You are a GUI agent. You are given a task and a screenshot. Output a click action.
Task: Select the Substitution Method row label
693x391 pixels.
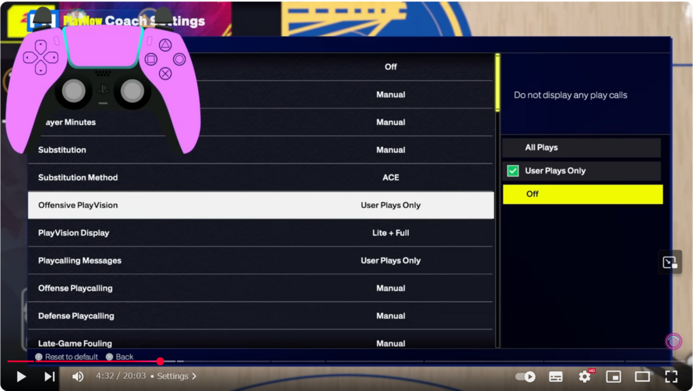pos(78,178)
